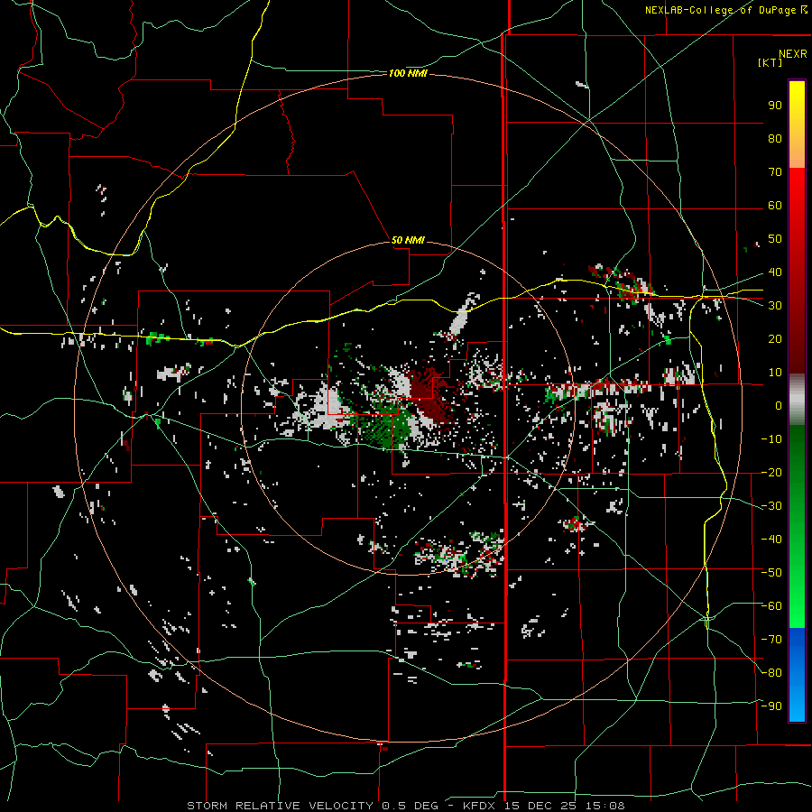Screen dimensions: 812x812
Task: Select the positive "90" value on the velocity scale
Action: 775,106
